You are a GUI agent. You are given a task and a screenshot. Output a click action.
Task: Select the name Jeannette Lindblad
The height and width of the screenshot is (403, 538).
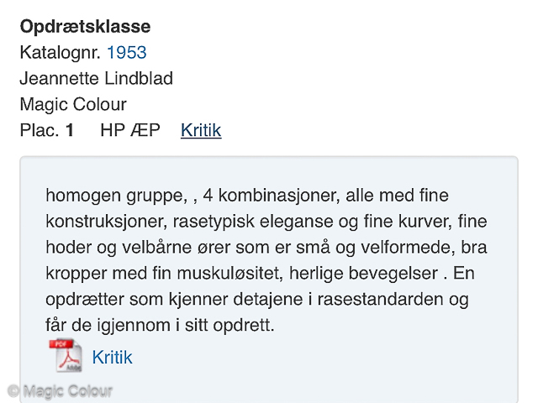pos(97,78)
